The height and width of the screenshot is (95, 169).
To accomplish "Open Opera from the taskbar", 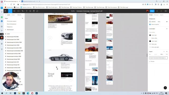I will 32,93.
